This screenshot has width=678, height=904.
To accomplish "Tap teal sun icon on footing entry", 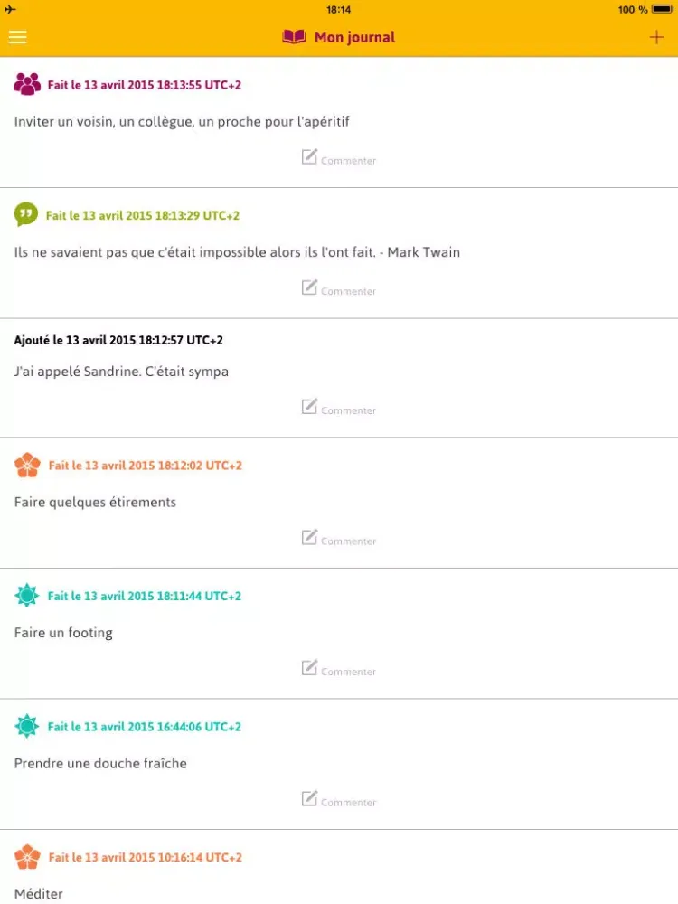I will (x=26, y=596).
